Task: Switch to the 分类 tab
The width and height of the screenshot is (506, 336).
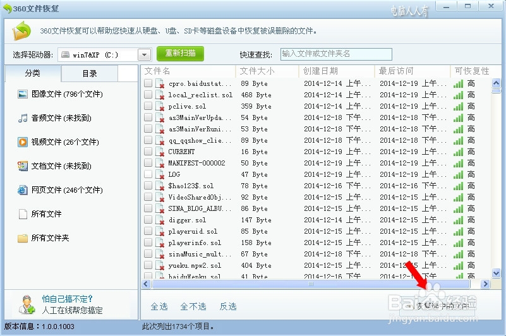Action: point(33,73)
